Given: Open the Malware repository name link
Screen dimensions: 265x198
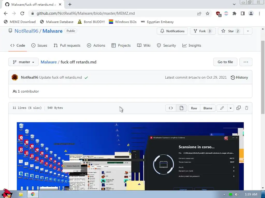Looking at the screenshot, I should click(x=52, y=31).
